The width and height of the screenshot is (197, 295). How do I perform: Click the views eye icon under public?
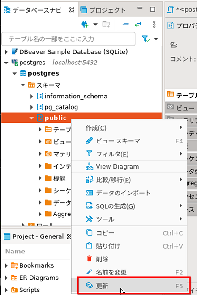48,142
